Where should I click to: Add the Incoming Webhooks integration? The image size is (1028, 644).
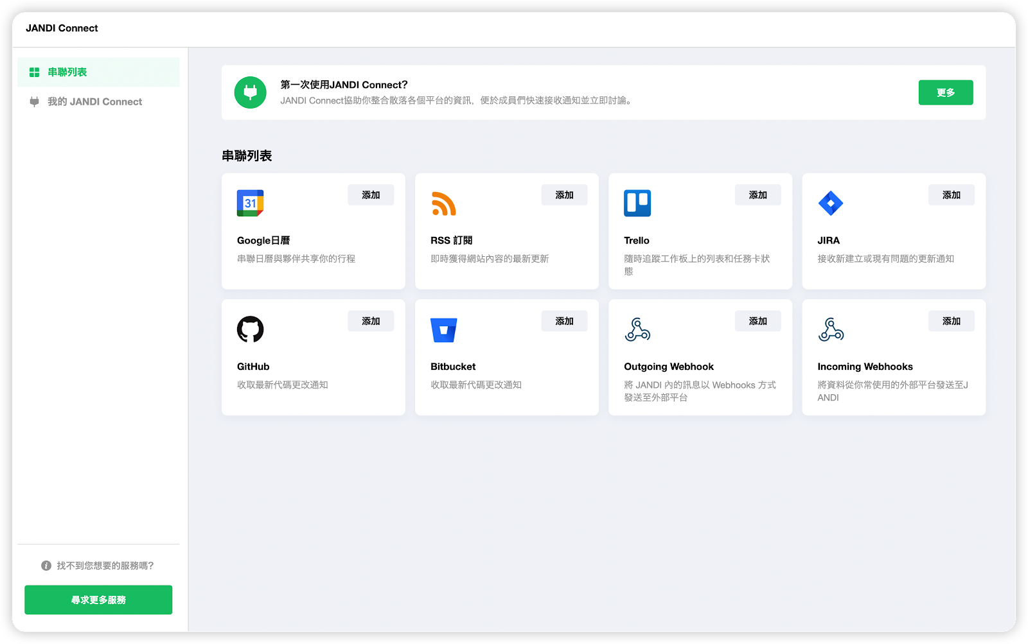(952, 321)
